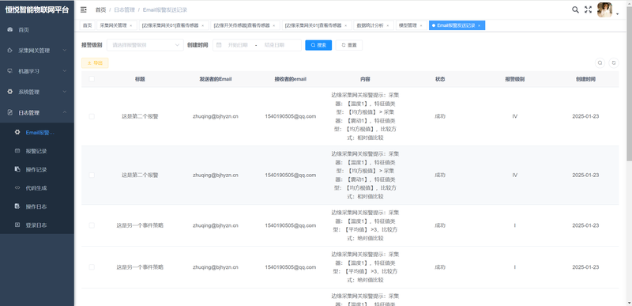The image size is (632, 306).
Task: Click the 导出 export button
Action: [95, 63]
